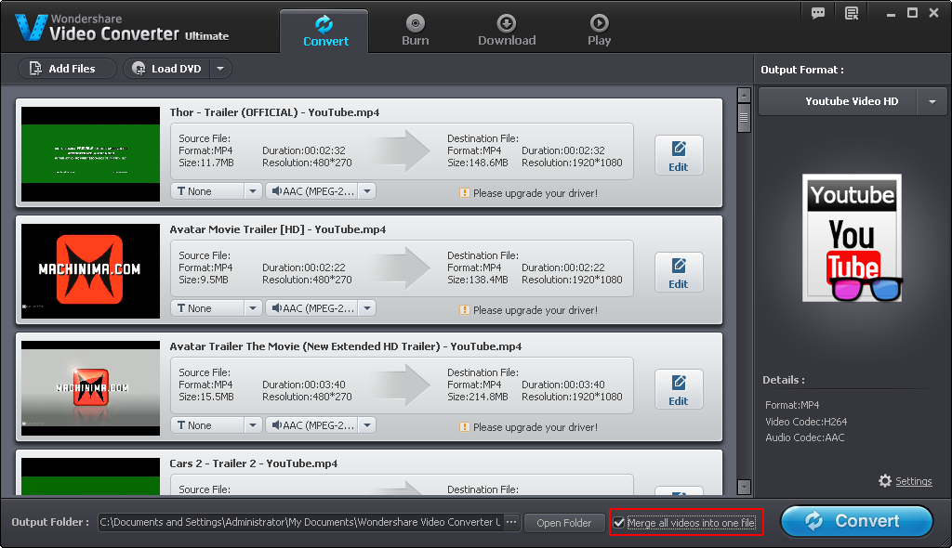The width and height of the screenshot is (952, 548).
Task: Click the Youtube Video HD format image
Action: click(x=852, y=238)
